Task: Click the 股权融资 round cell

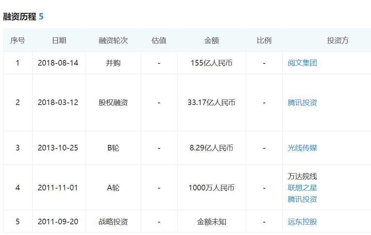Action: click(113, 103)
